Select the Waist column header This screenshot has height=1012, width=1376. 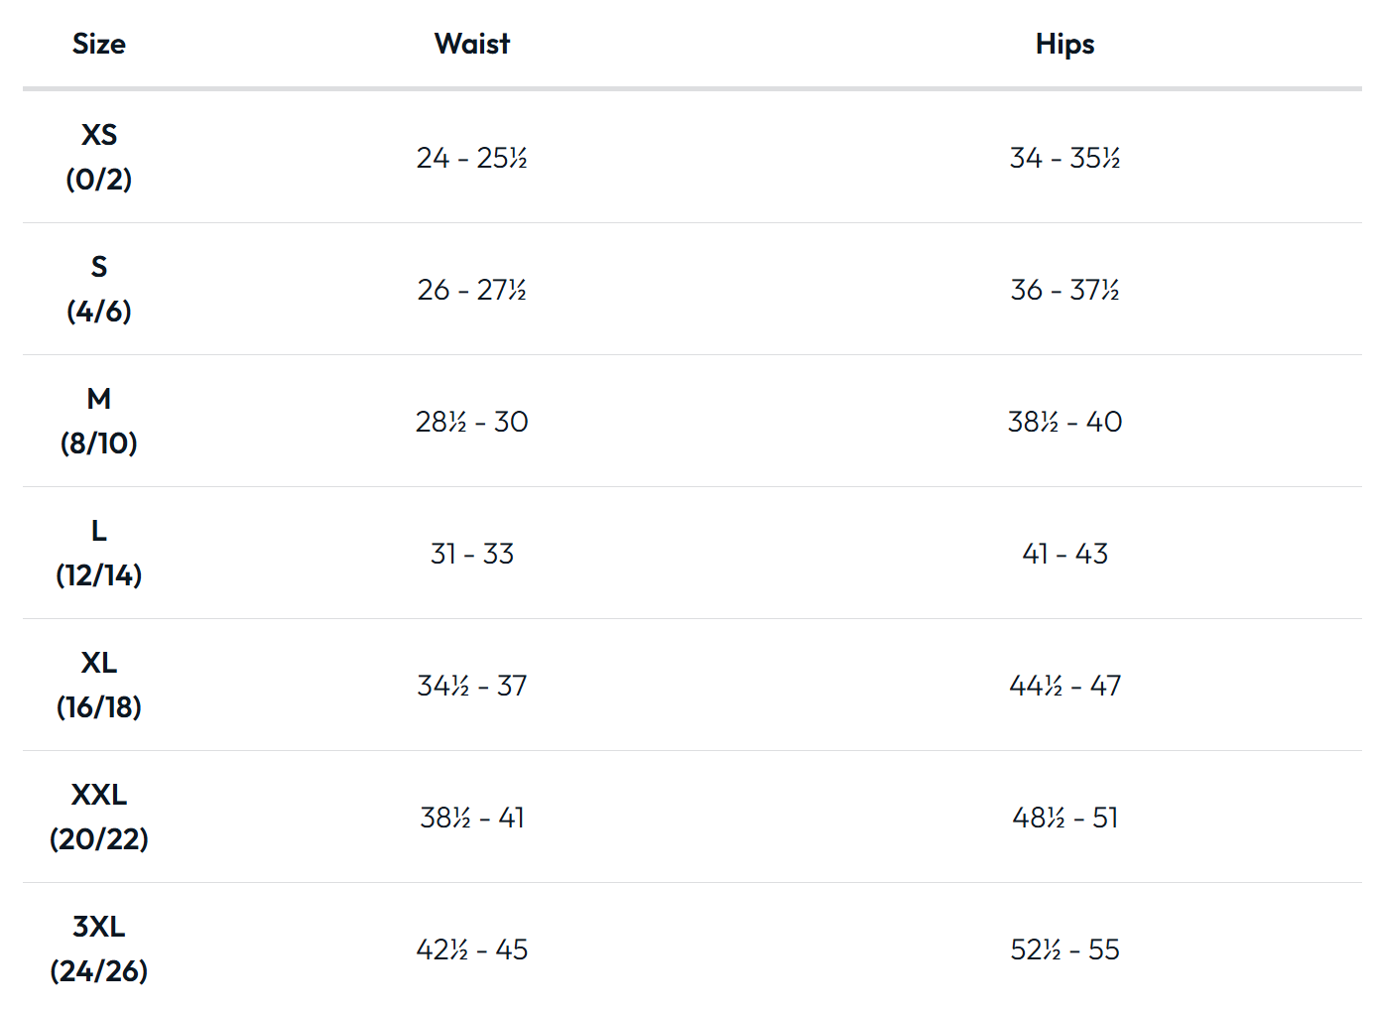click(472, 44)
